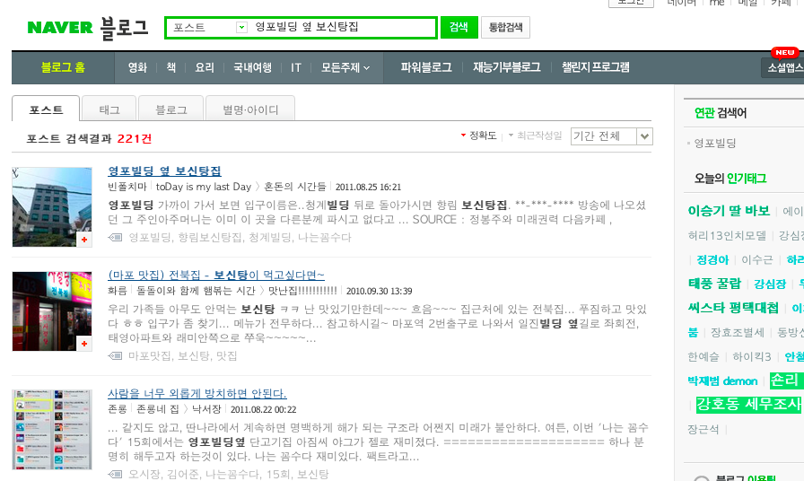
Task: Click tag icon beside 오시장, 김어준 tags
Action: click(116, 475)
